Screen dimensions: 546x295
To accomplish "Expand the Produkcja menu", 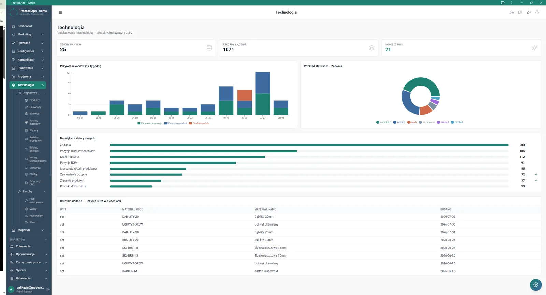I will coord(28,77).
